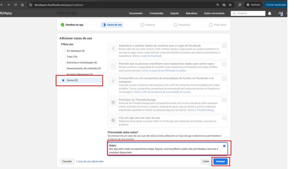Open the Aplicativos menu
The height and width of the screenshot is (169, 294).
(x=191, y=13)
